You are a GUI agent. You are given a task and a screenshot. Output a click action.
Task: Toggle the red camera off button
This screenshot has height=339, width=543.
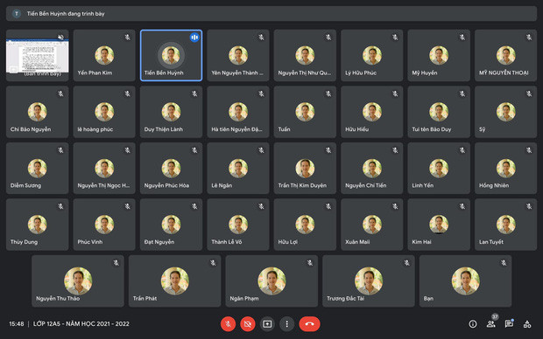coord(248,324)
